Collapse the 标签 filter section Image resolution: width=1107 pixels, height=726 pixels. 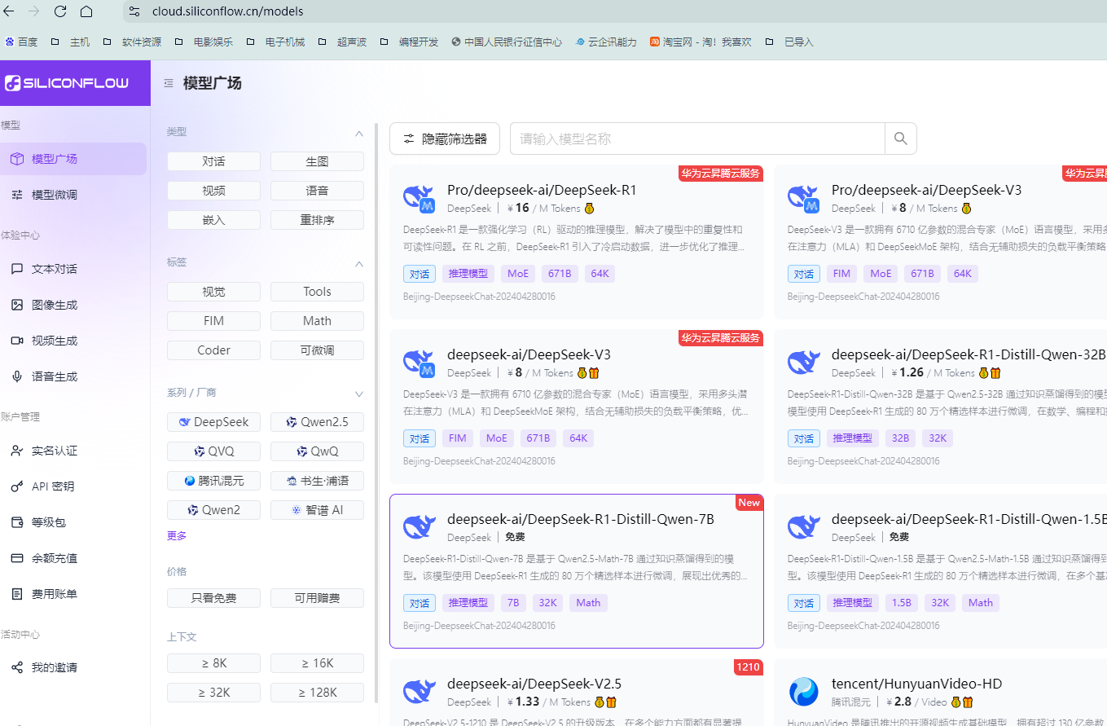click(358, 264)
